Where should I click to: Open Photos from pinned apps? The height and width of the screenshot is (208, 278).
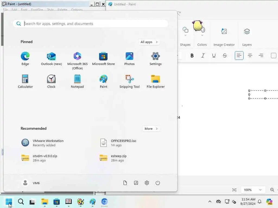(x=129, y=59)
